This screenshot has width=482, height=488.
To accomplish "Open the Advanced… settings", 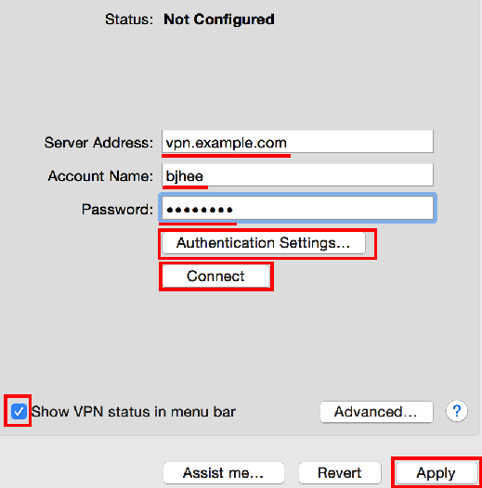I will 376,412.
